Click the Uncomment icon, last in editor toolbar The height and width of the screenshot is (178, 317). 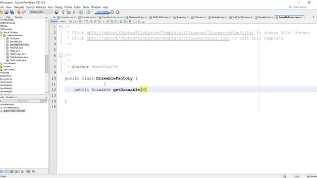tap(143, 21)
